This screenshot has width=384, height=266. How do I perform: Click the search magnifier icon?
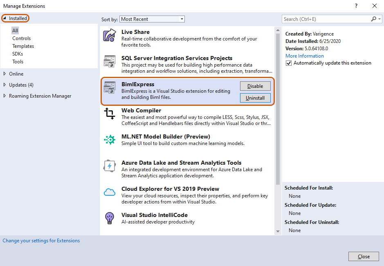(374, 19)
